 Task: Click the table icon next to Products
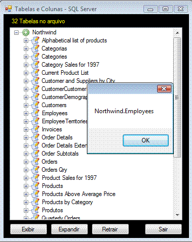tap(35, 186)
